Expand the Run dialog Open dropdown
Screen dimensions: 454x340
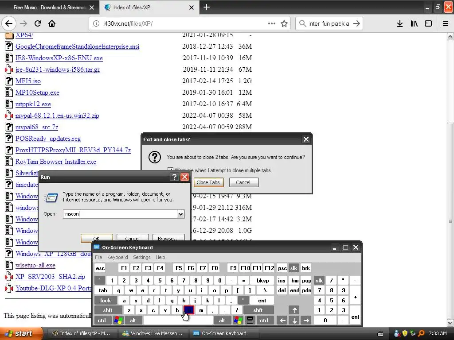click(x=181, y=214)
